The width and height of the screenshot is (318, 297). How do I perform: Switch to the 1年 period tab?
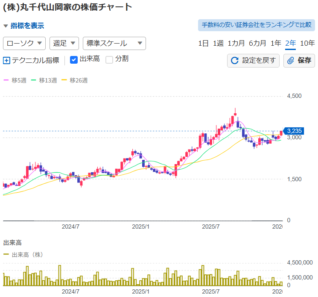[276, 43]
